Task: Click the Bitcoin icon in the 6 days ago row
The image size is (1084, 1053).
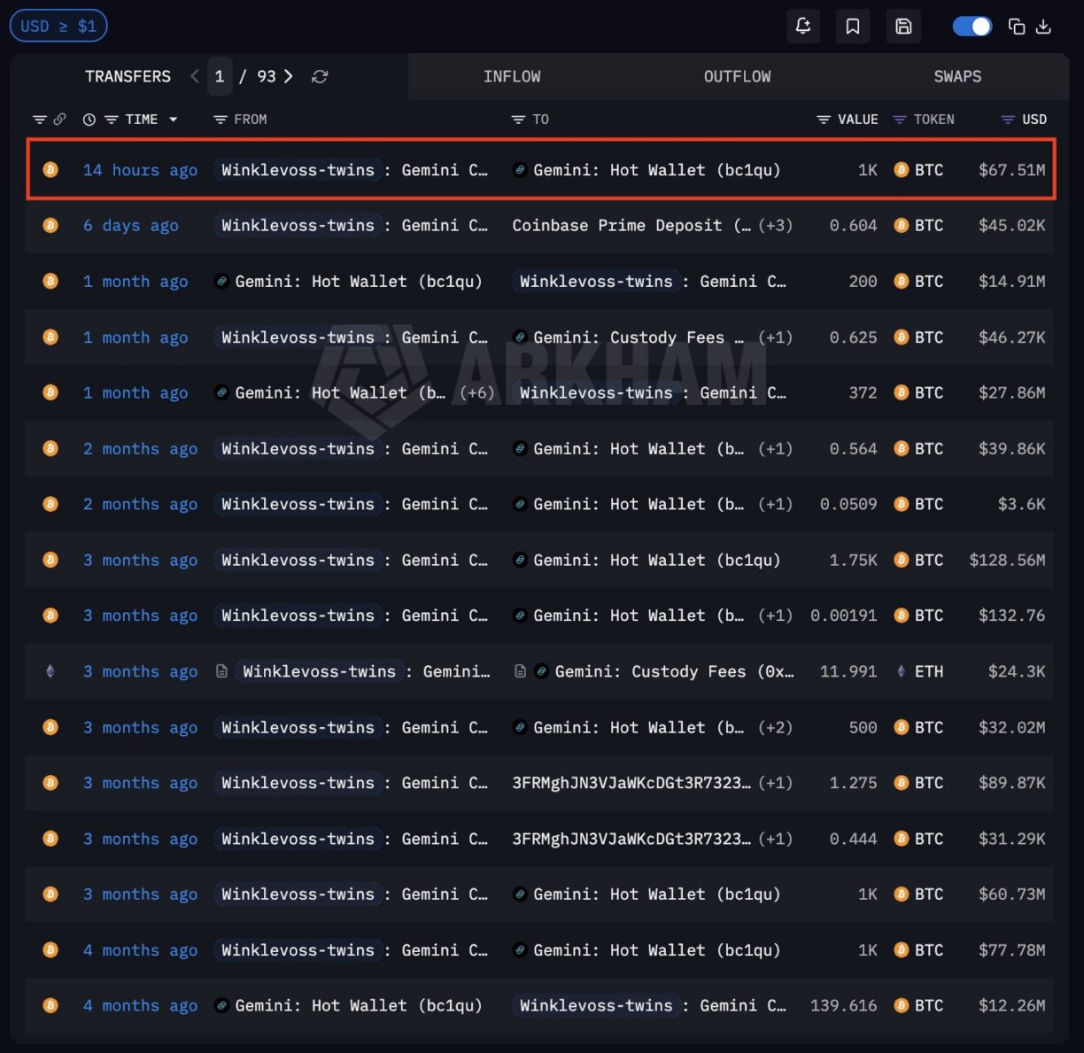Action: (50, 226)
